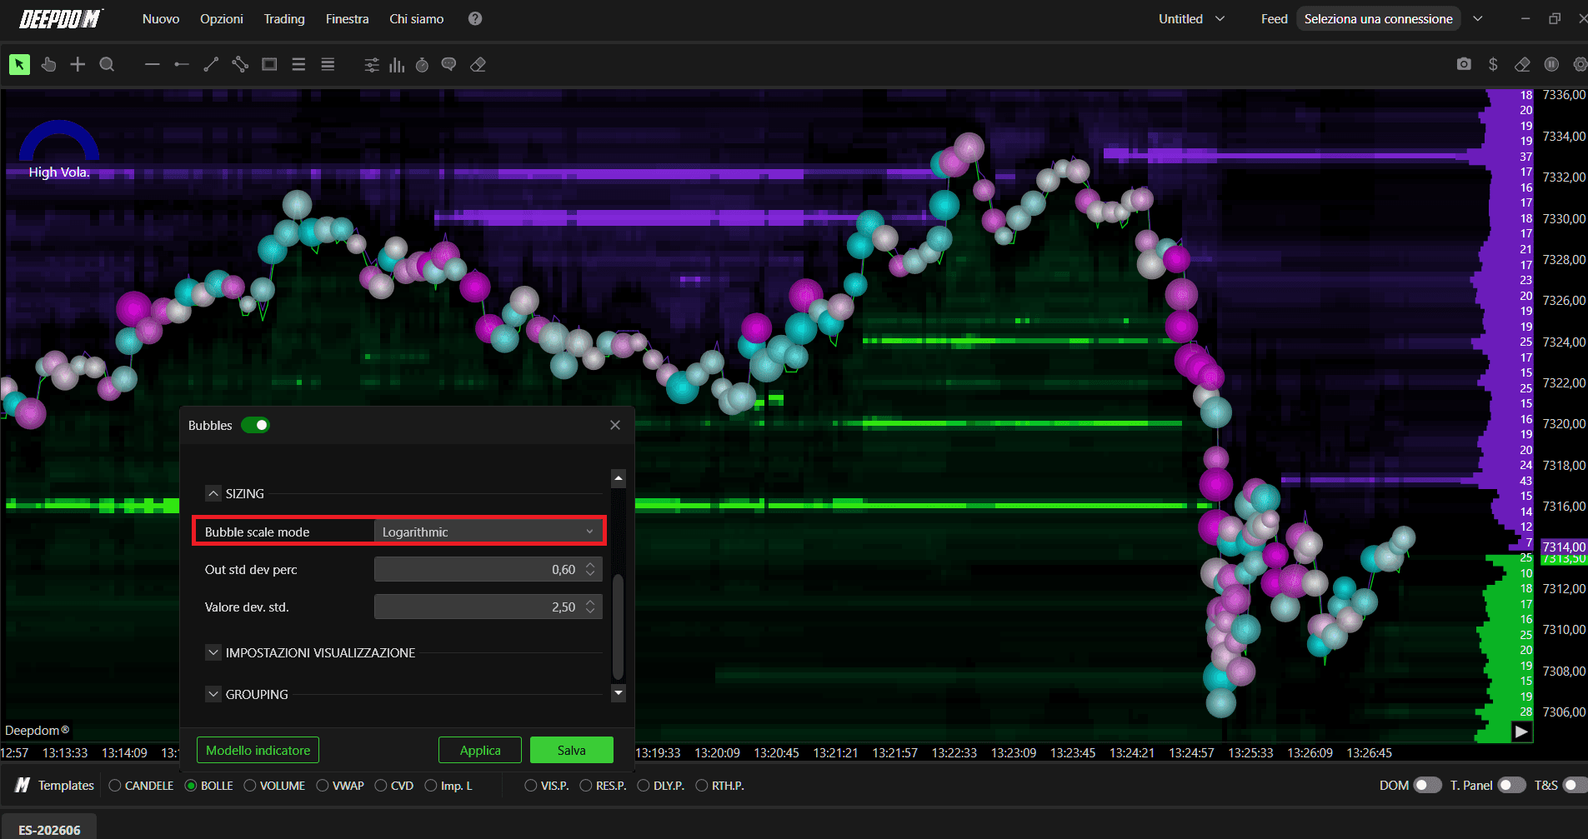
Task: Enable the DOM toggle
Action: 1427,785
